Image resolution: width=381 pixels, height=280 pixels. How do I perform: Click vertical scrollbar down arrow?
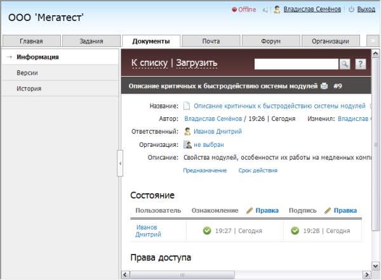click(x=375, y=266)
